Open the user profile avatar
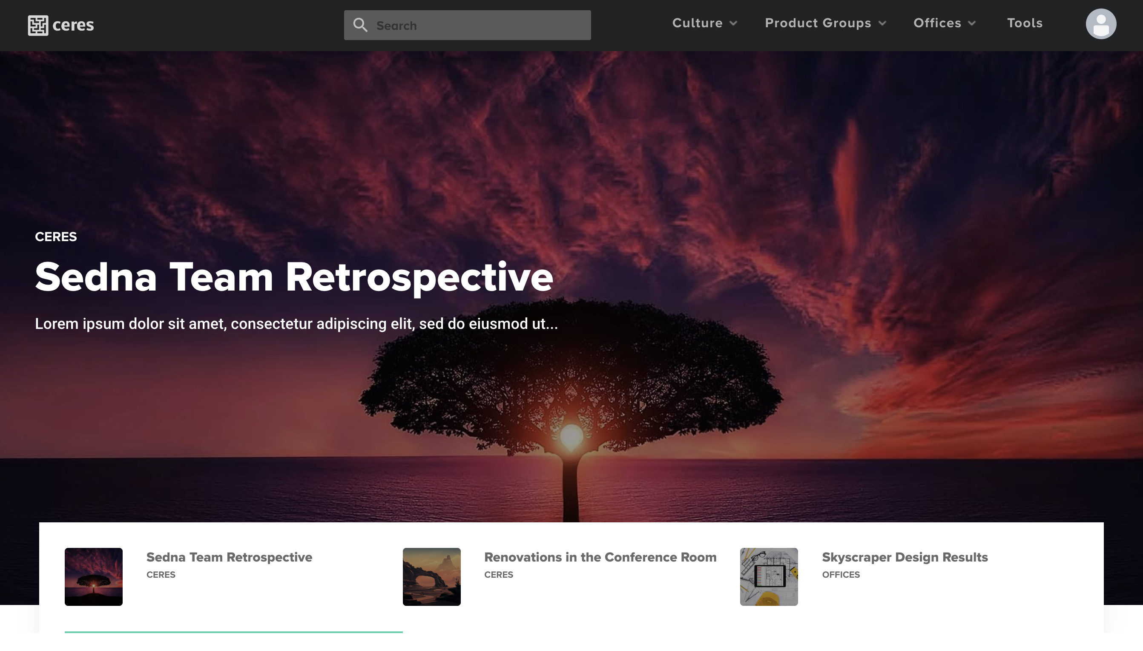 click(x=1101, y=24)
